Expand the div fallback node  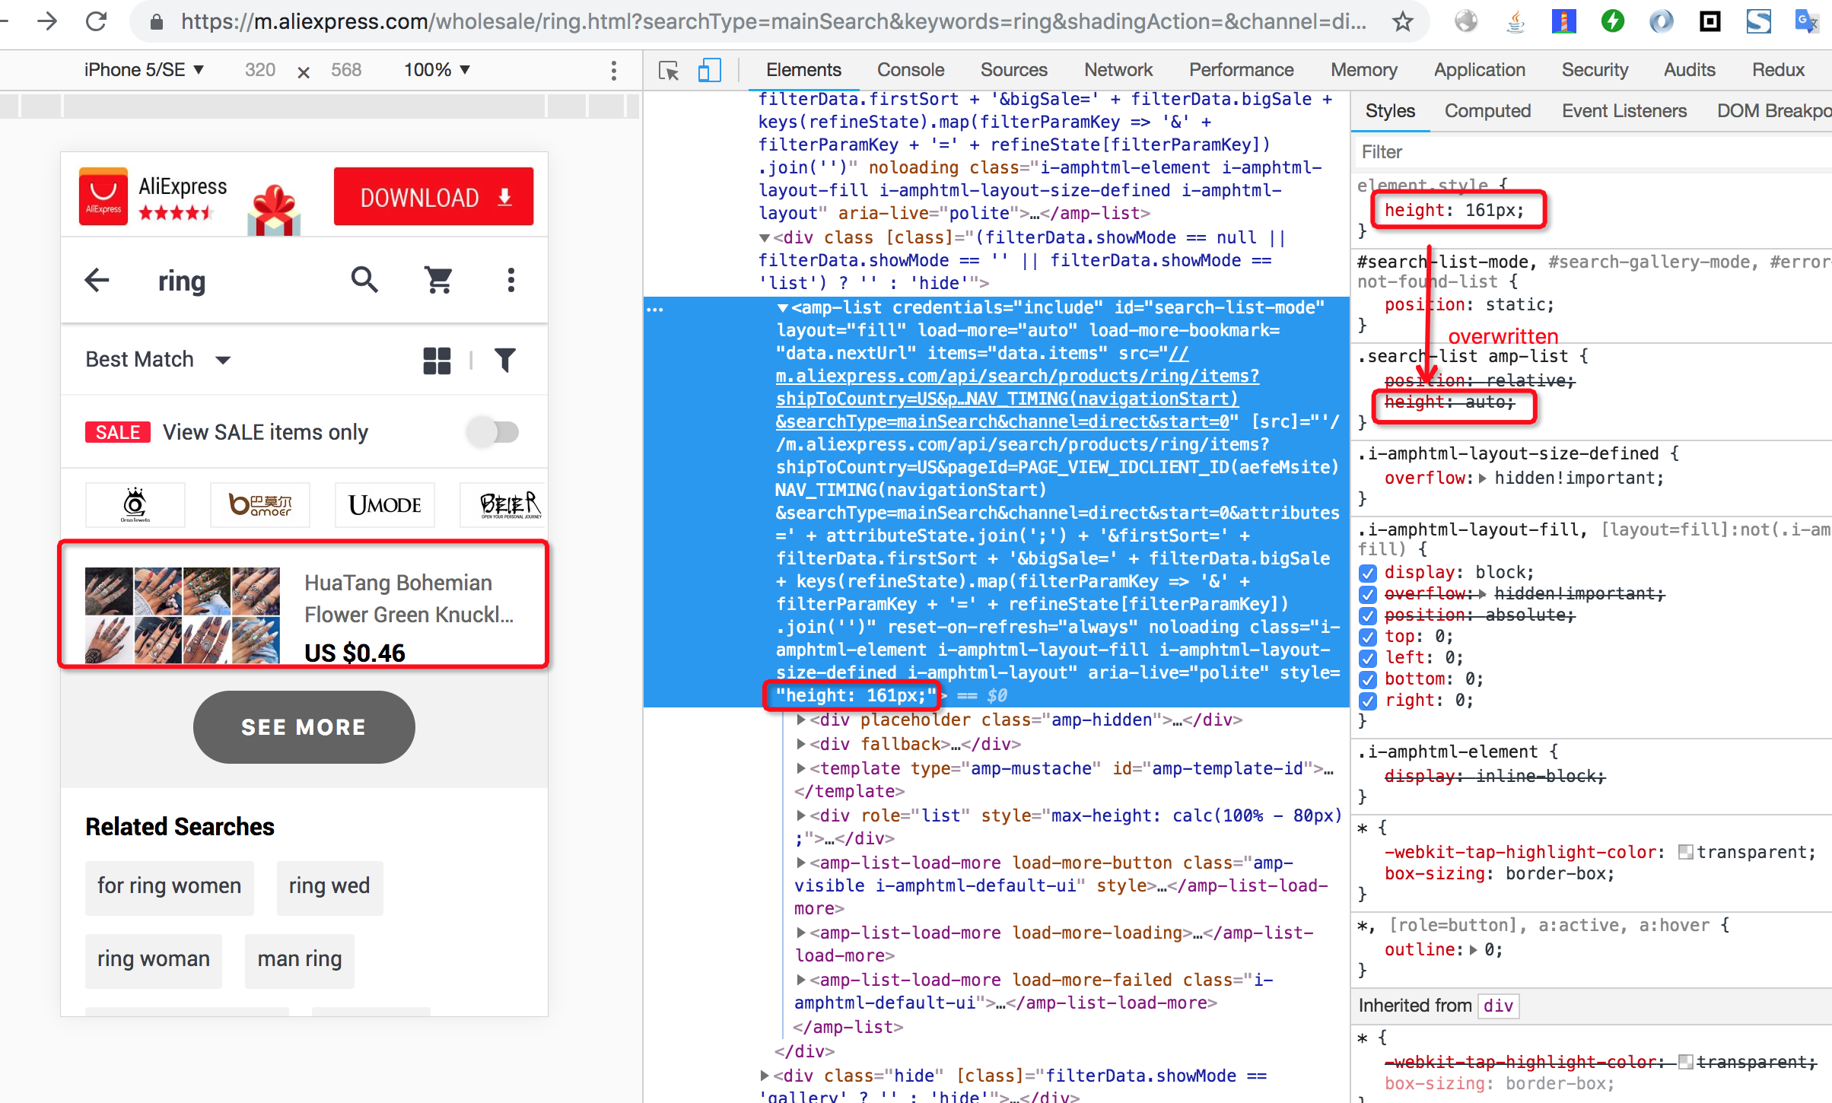click(801, 744)
